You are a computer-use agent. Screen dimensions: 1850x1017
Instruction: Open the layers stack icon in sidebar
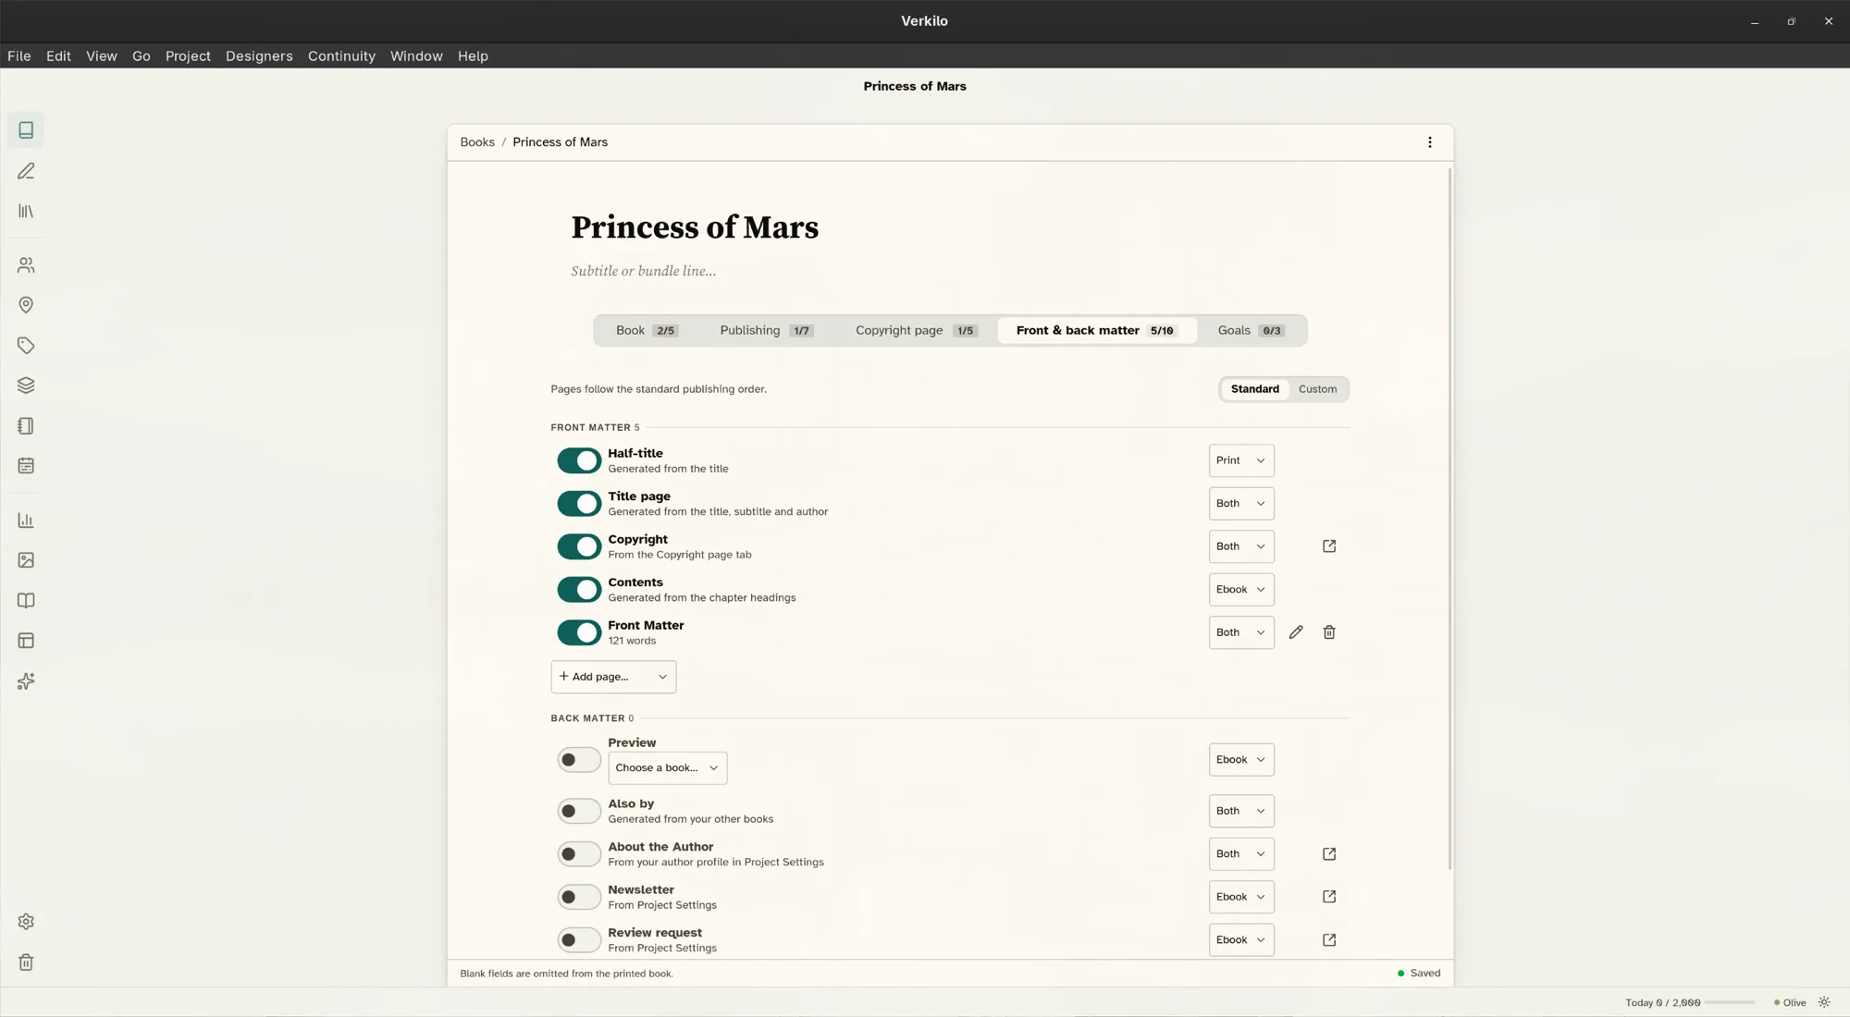click(x=26, y=386)
